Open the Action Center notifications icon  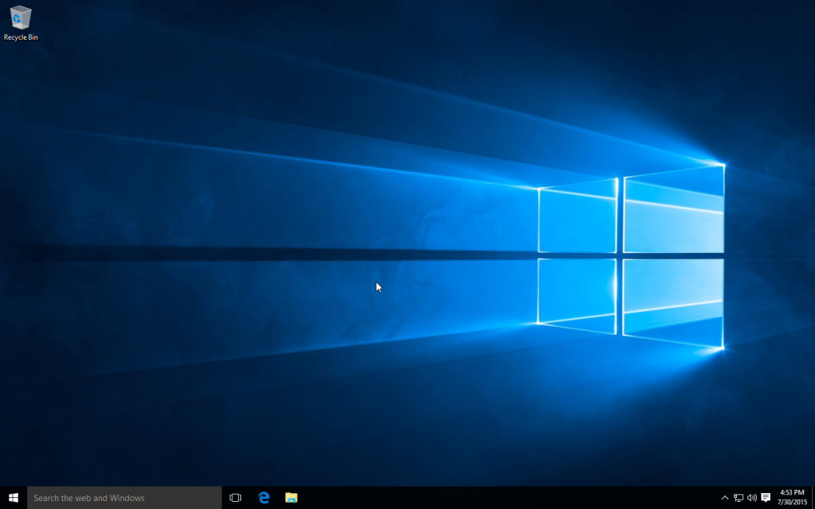pyautogui.click(x=766, y=498)
